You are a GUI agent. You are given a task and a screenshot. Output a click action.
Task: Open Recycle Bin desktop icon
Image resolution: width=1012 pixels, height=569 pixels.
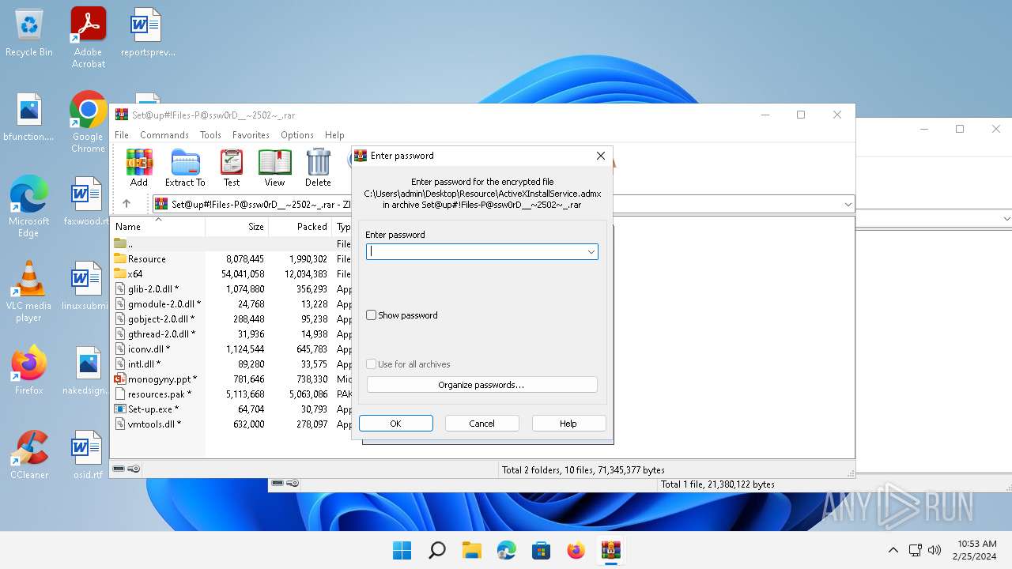[x=29, y=33]
